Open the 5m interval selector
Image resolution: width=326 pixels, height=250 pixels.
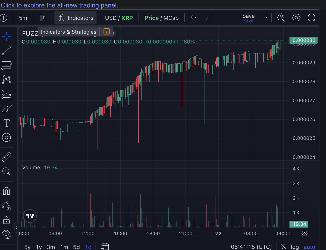pyautogui.click(x=23, y=18)
